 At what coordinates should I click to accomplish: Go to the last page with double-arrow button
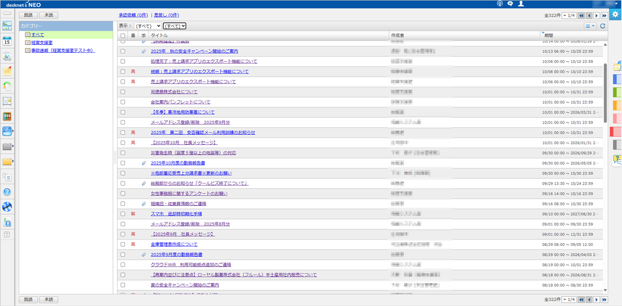(x=604, y=16)
